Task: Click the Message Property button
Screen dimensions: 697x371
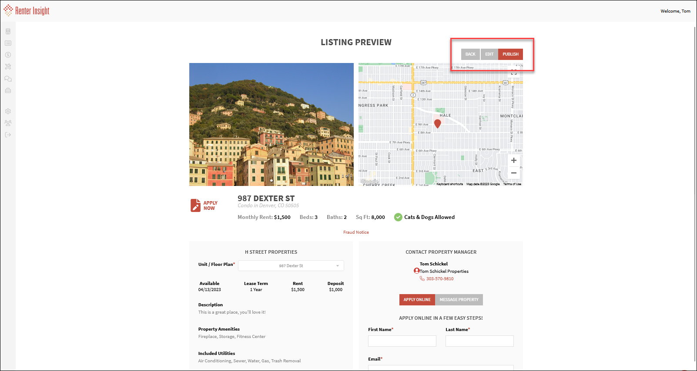Action: pos(459,300)
